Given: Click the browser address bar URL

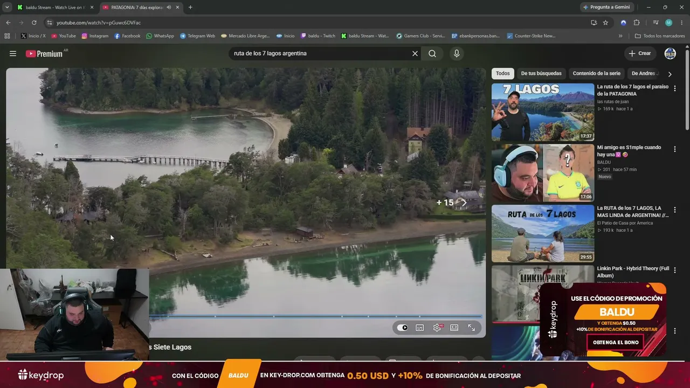Looking at the screenshot, I should [99, 23].
